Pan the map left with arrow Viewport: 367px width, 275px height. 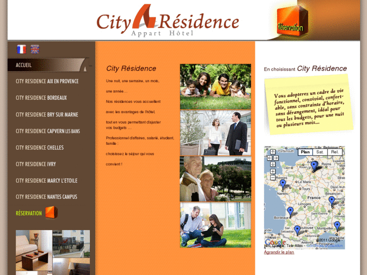click(270, 158)
